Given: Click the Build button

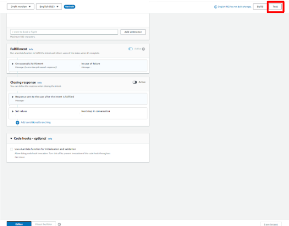Looking at the screenshot, I should point(260,7).
